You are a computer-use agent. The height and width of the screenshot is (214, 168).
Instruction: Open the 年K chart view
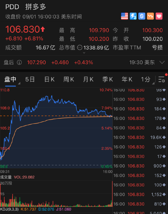pyautogui.click(x=127, y=79)
